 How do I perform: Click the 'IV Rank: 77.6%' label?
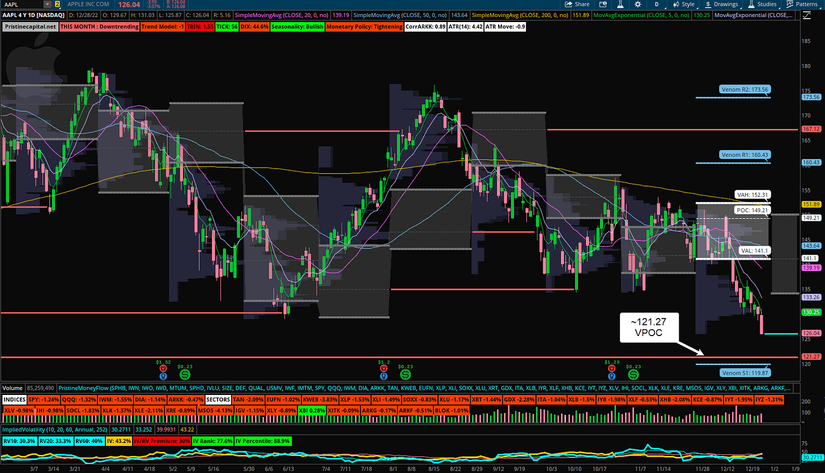[214, 440]
